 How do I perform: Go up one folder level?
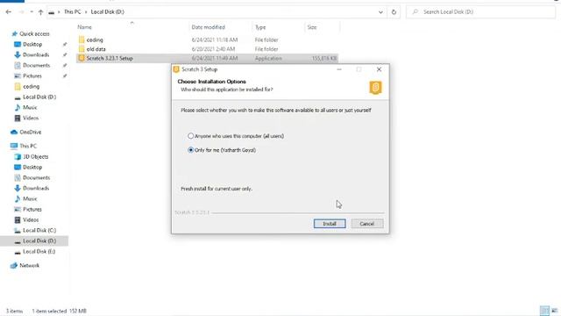pos(41,11)
